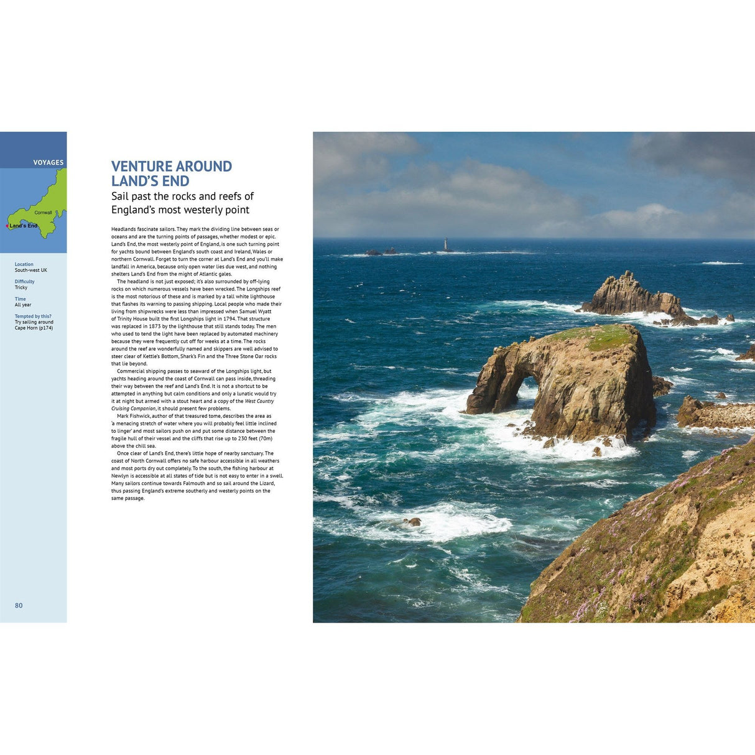This screenshot has width=755, height=755.
Task: Click the 'Cornwall' label on the map
Action: 43,213
